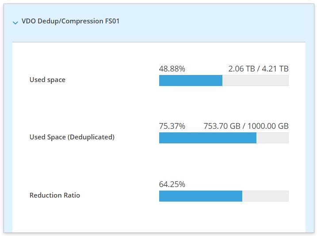Click the 64.25% reduction ratio percentage
The height and width of the screenshot is (236, 317).
(x=172, y=184)
